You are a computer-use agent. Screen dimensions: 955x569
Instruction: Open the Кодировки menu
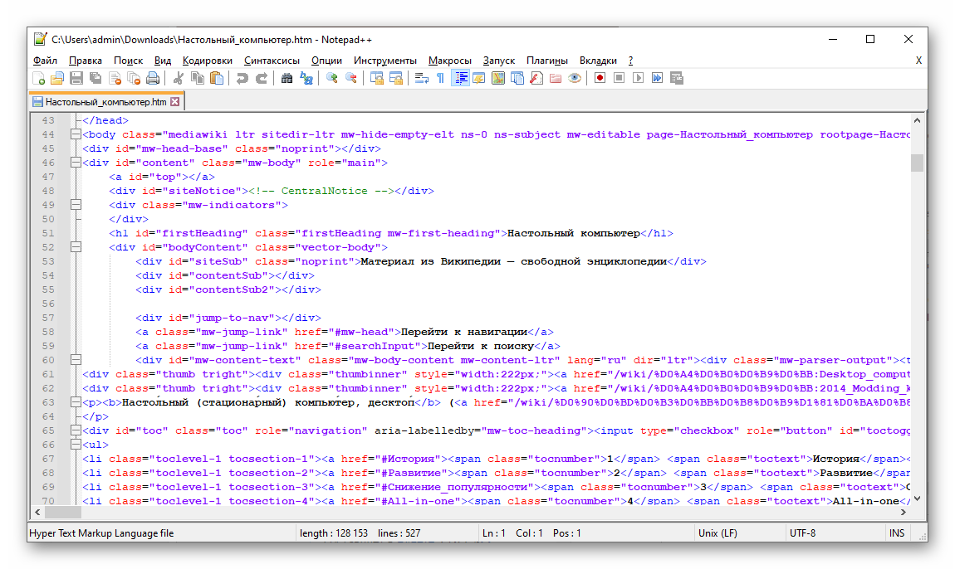[x=207, y=61]
